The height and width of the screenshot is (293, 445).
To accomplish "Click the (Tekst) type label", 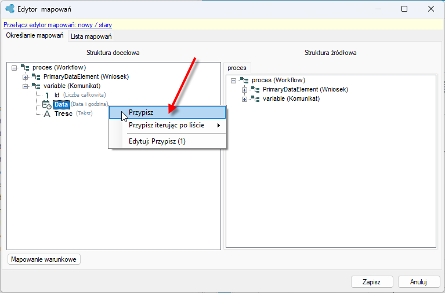I will (84, 113).
